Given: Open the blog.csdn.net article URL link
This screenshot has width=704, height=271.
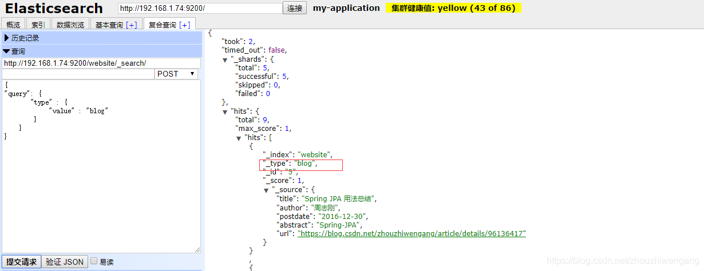Looking at the screenshot, I should point(412,233).
